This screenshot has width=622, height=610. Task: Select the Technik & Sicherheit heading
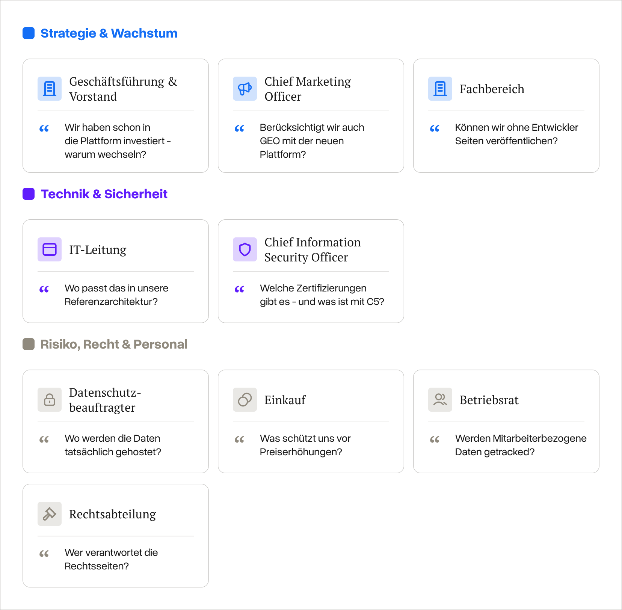click(x=104, y=194)
